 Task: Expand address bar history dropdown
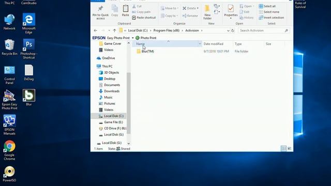click(x=228, y=30)
